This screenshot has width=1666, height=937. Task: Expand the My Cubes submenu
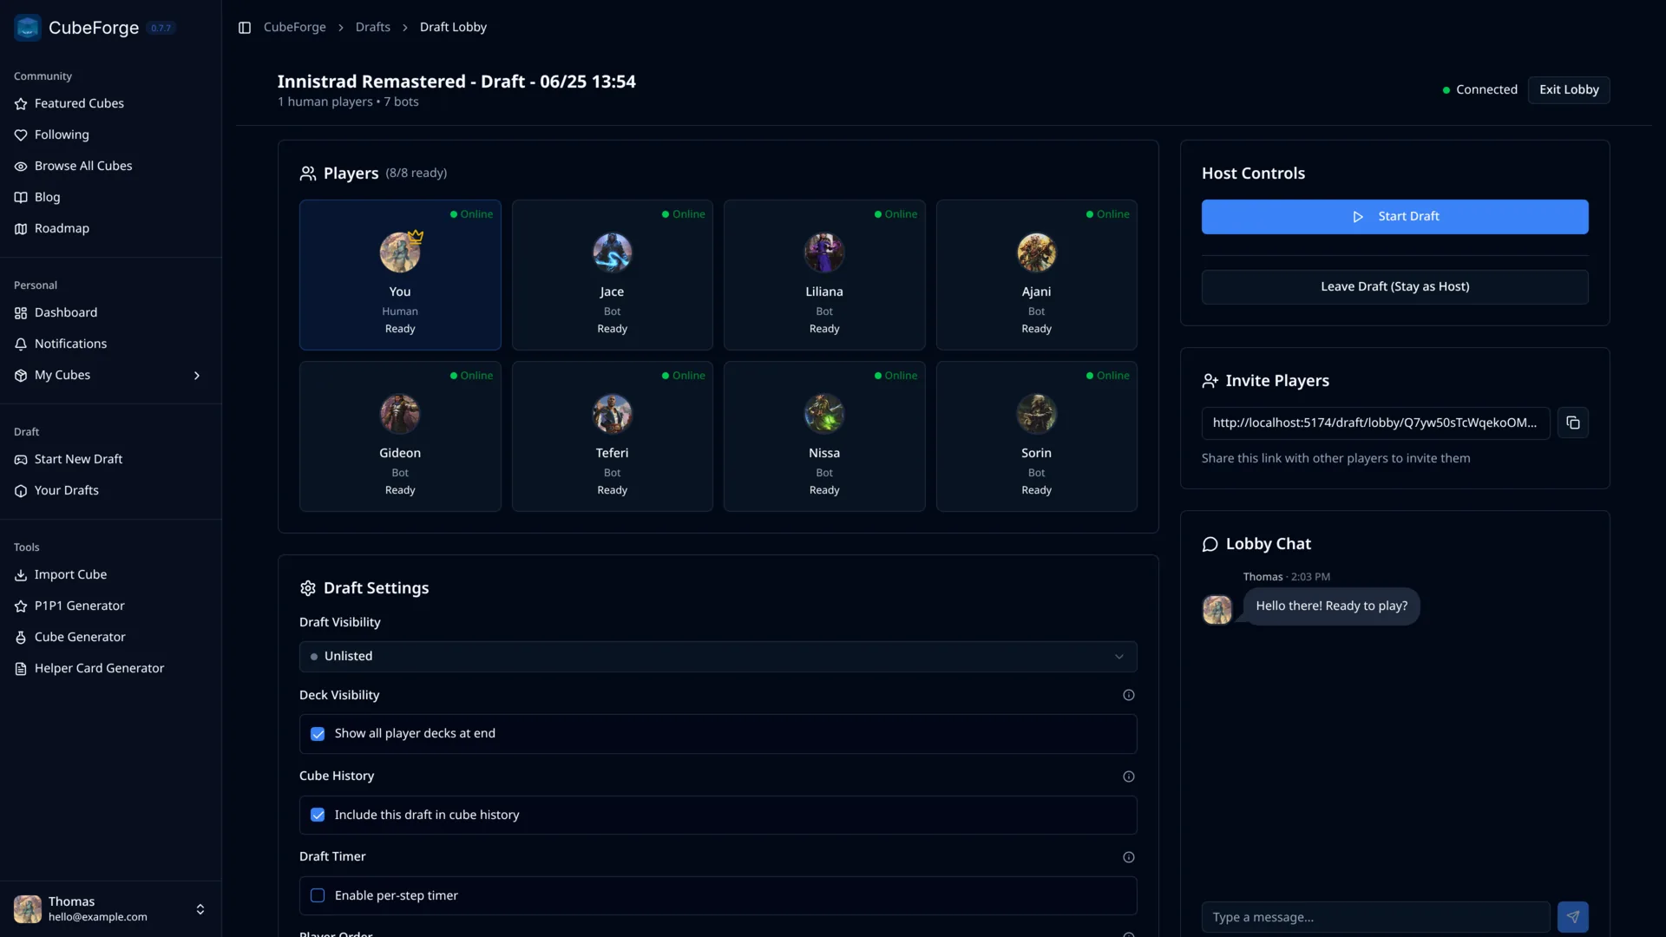point(197,376)
